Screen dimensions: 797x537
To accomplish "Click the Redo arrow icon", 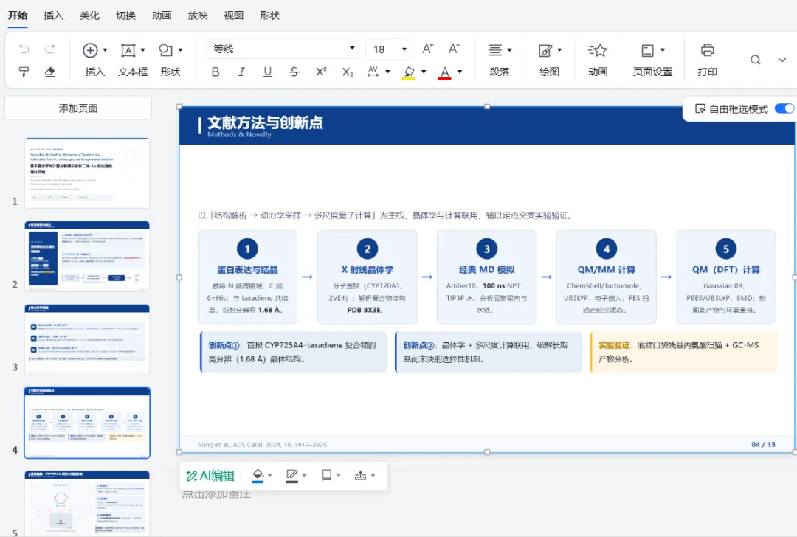I will click(x=50, y=49).
